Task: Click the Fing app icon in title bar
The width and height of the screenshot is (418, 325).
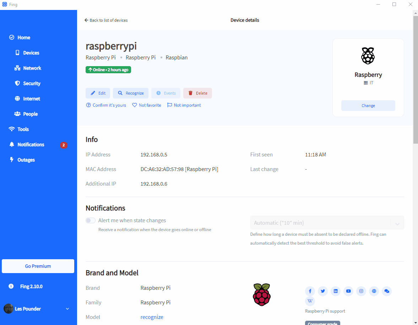Action: 5,5
